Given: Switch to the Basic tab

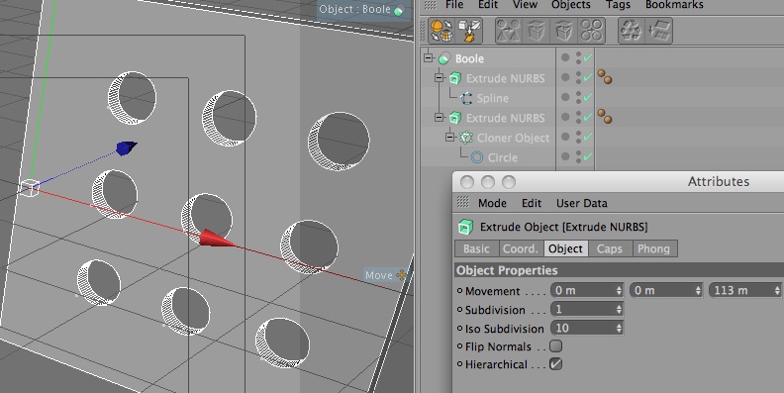Looking at the screenshot, I should (476, 248).
